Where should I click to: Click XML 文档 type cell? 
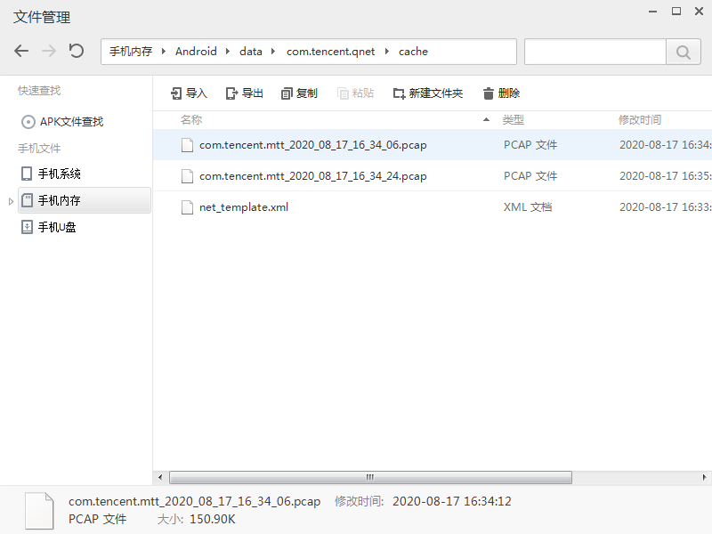pyautogui.click(x=528, y=207)
